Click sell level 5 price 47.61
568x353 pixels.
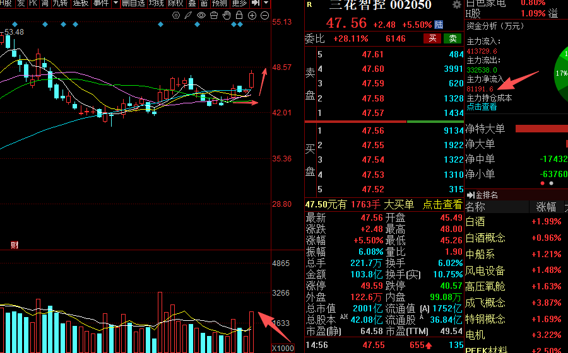pyautogui.click(x=372, y=55)
